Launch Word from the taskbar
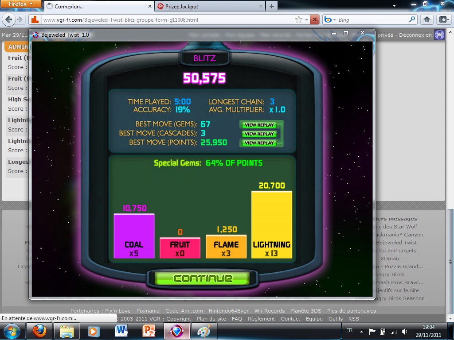454x340 pixels. pos(121,331)
